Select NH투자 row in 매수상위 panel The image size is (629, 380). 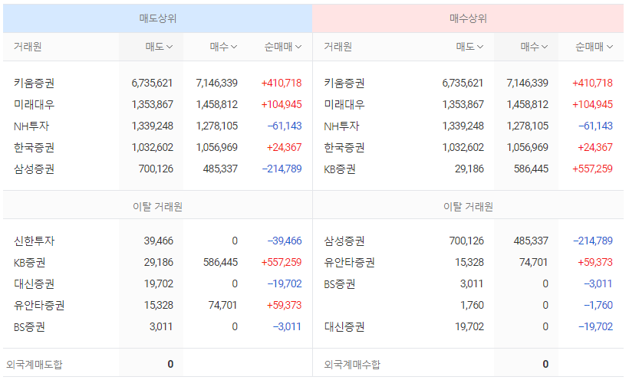[x=468, y=126]
